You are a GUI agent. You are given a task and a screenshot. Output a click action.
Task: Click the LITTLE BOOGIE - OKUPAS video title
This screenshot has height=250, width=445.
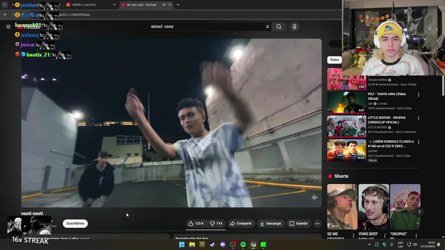pos(387,120)
